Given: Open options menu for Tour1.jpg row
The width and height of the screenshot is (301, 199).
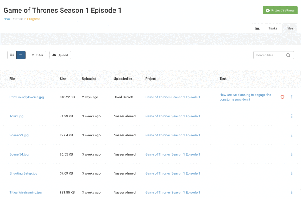Looking at the screenshot, I should click(x=292, y=116).
